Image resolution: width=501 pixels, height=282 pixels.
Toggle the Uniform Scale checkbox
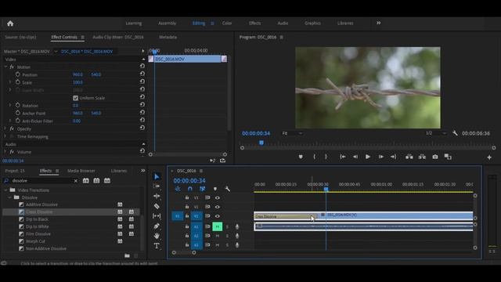pos(75,98)
